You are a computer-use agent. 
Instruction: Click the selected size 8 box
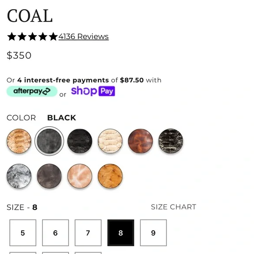[x=121, y=233]
